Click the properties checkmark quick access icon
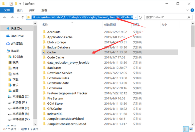This screenshot has height=132, width=195. click(x=11, y=4)
